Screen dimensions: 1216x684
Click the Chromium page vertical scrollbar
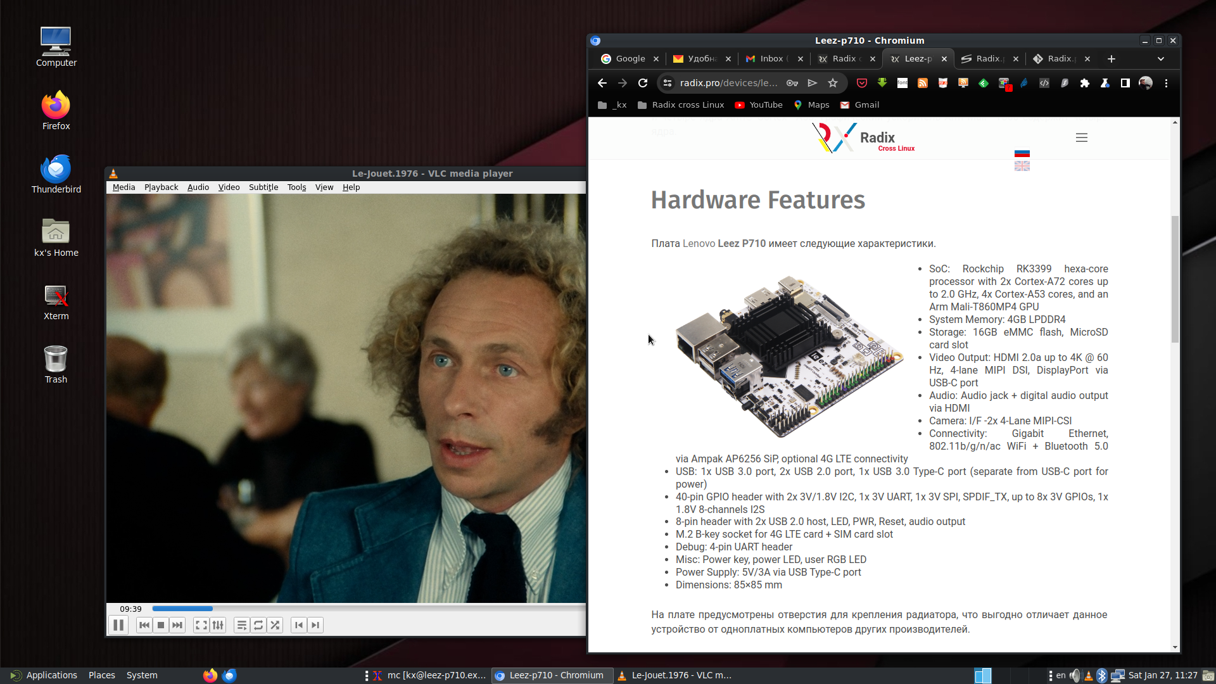[1175, 279]
